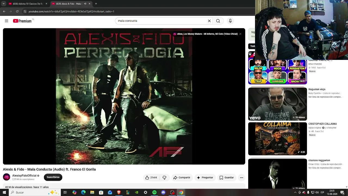
Task: Submit search with the magnifier button
Action: 218,21
